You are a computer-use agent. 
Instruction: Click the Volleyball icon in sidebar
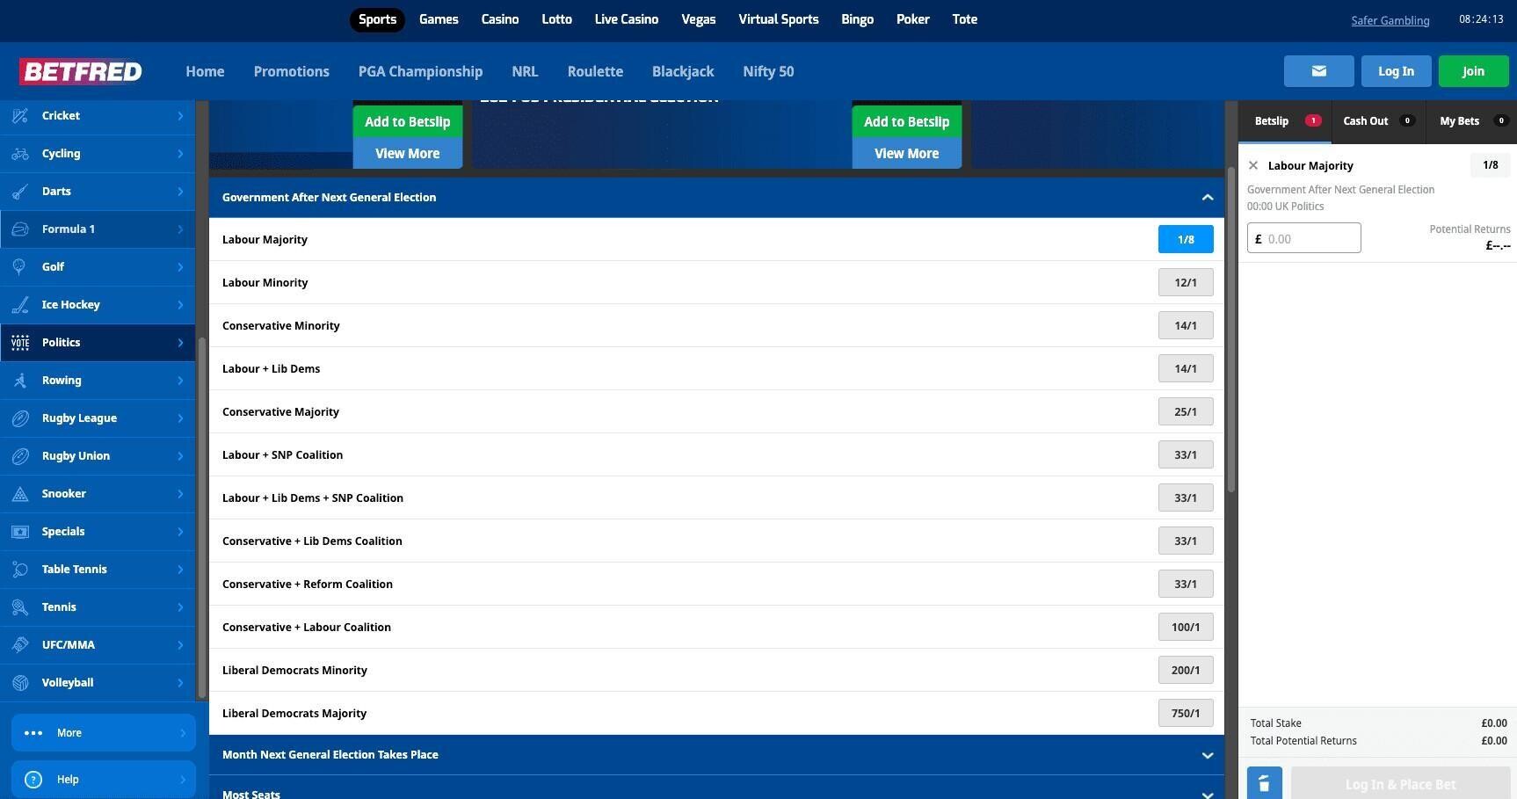point(20,682)
